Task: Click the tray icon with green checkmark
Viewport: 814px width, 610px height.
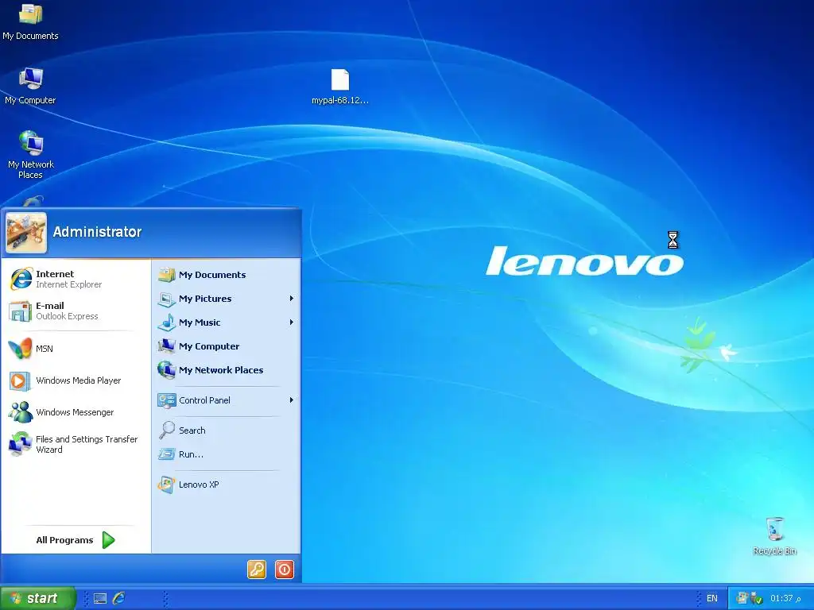Action: 757,599
